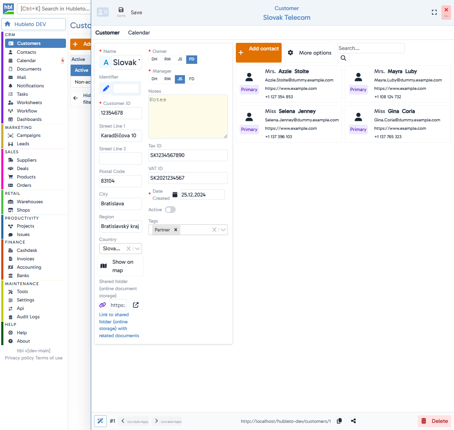Click the magic wand icon at bottom left
454x430 pixels.
click(x=100, y=421)
